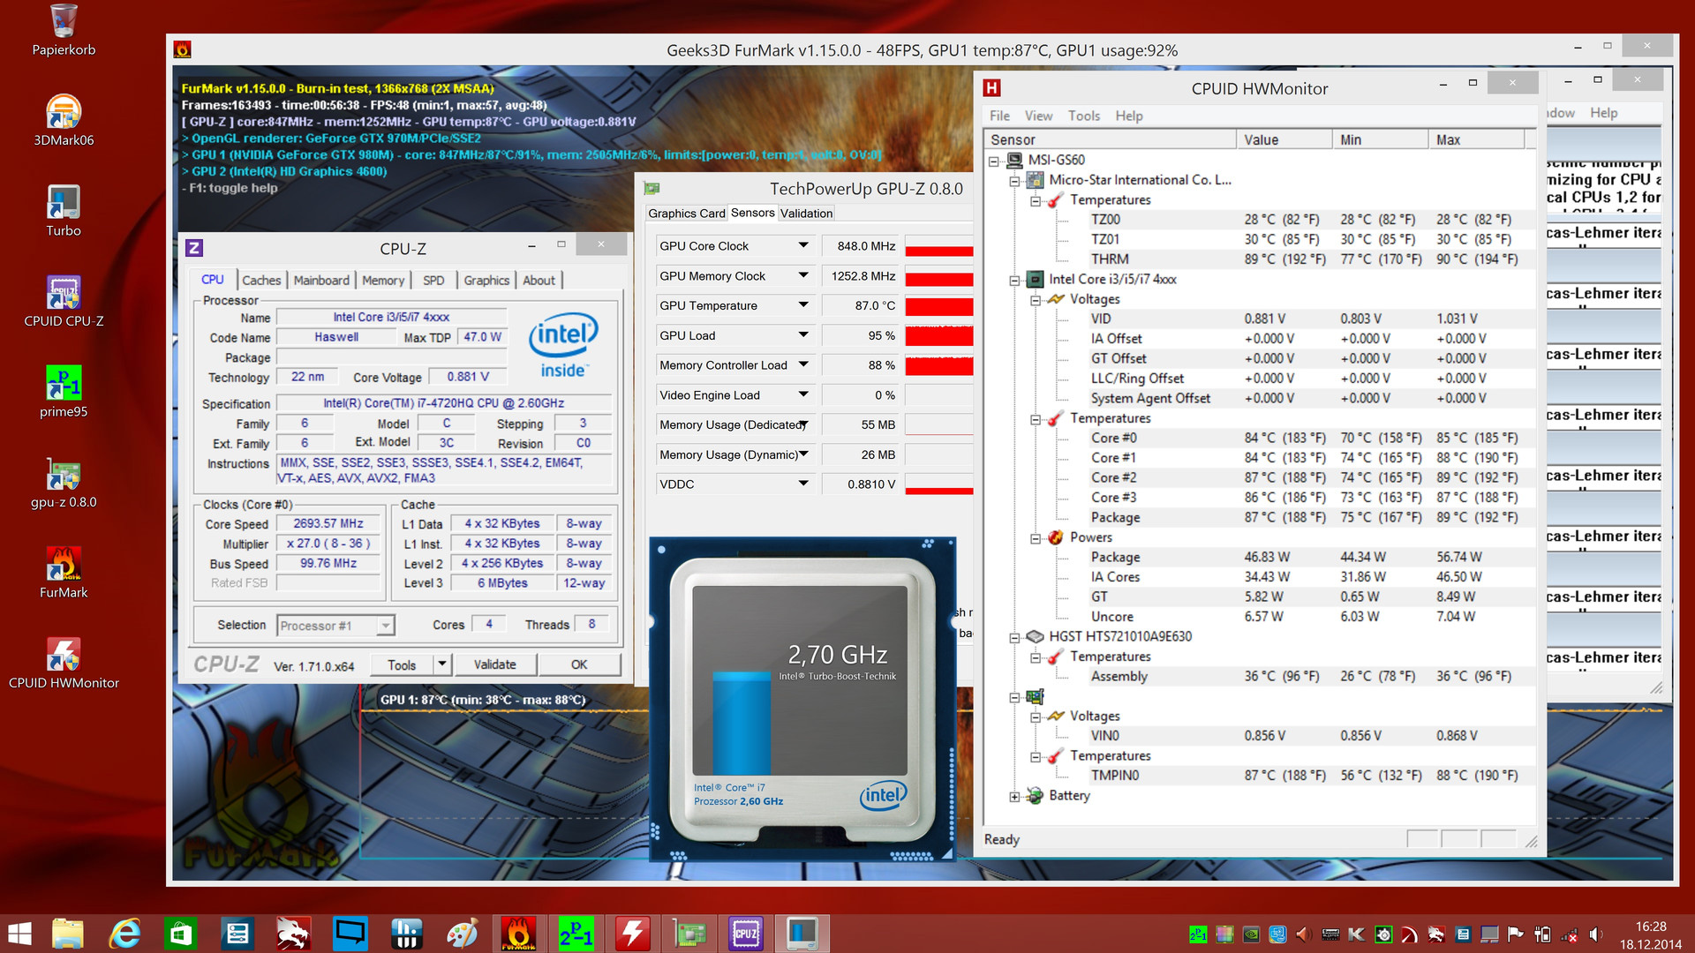Open the SPD tab in CPU-Z

coord(433,280)
